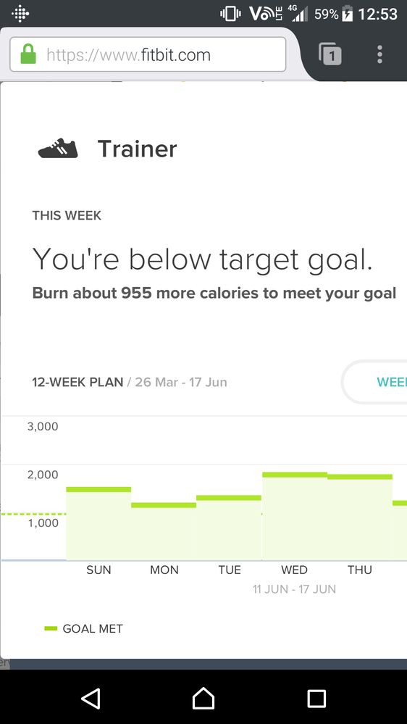The width and height of the screenshot is (407, 724).
Task: Click the Trainer heading text
Action: (x=138, y=149)
